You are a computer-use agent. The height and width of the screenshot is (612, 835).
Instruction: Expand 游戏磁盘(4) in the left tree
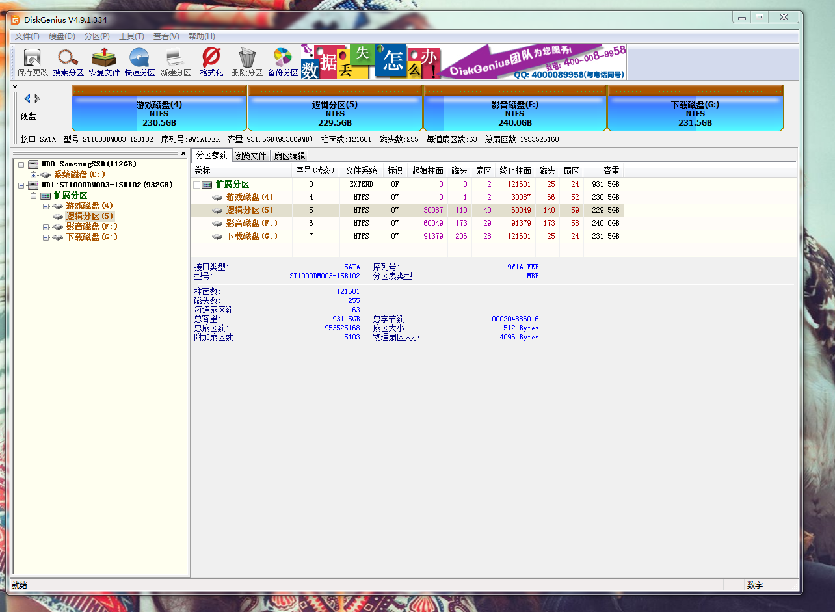point(46,206)
